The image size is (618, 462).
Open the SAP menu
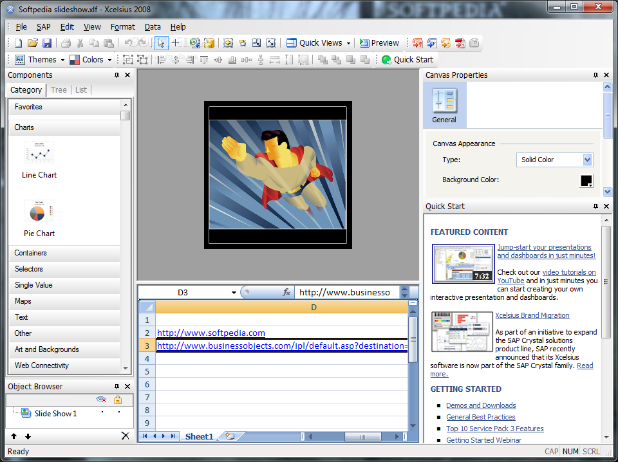[43, 27]
